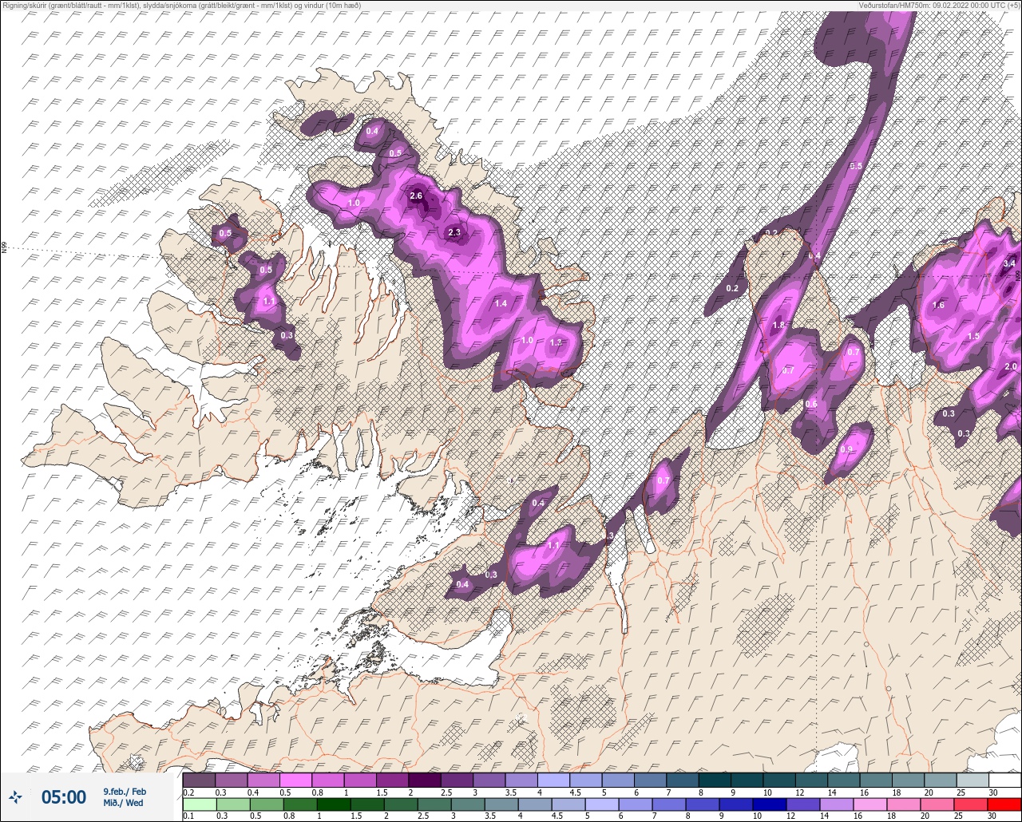This screenshot has width=1022, height=822.
Task: Click the '9.feb./ Feb' date label
Action: click(125, 791)
